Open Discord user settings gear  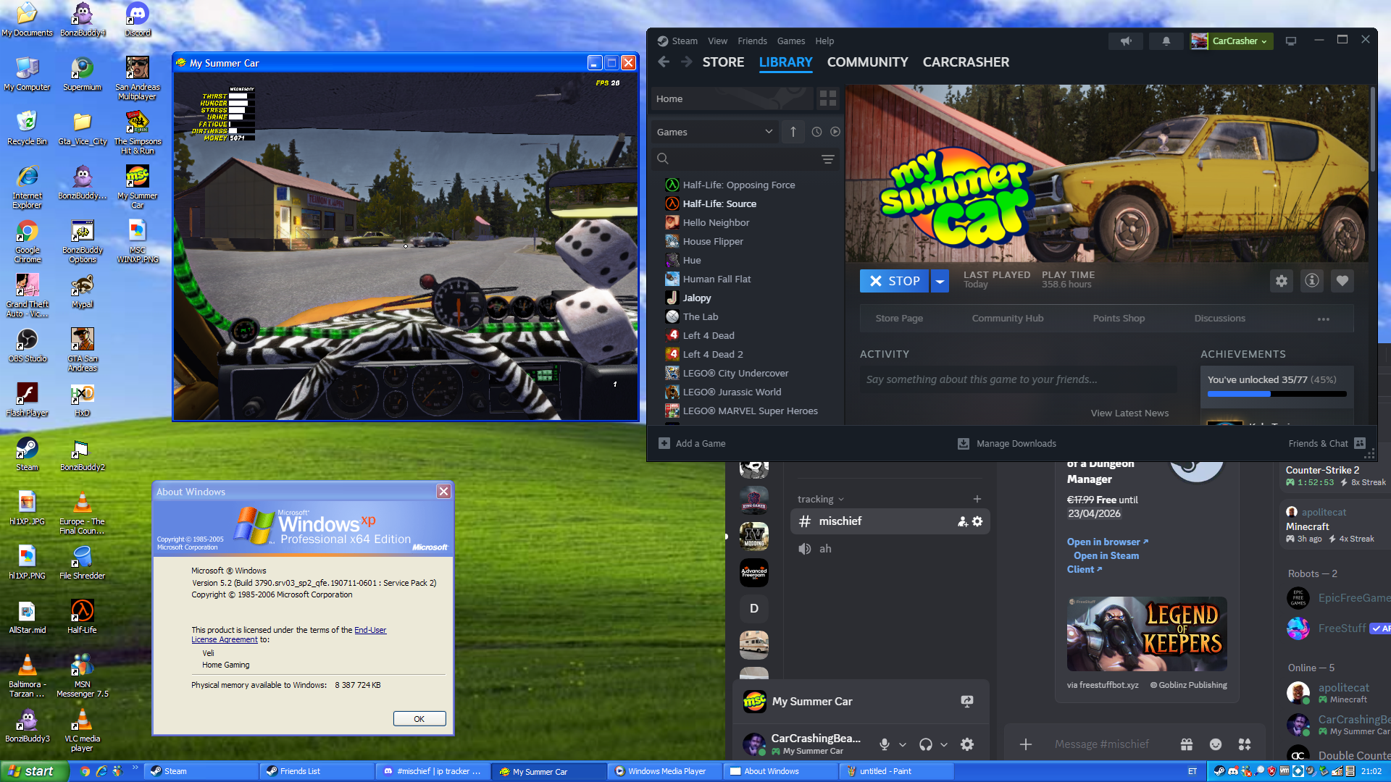[x=966, y=744]
